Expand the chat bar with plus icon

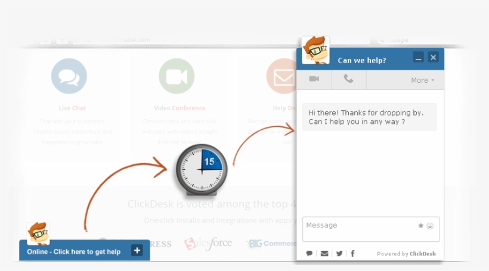pyautogui.click(x=137, y=250)
